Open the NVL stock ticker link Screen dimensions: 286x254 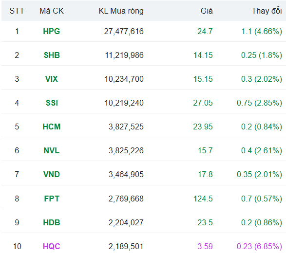52,151
